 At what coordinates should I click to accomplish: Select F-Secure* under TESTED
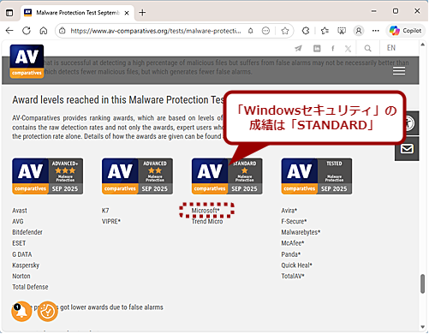(x=294, y=222)
